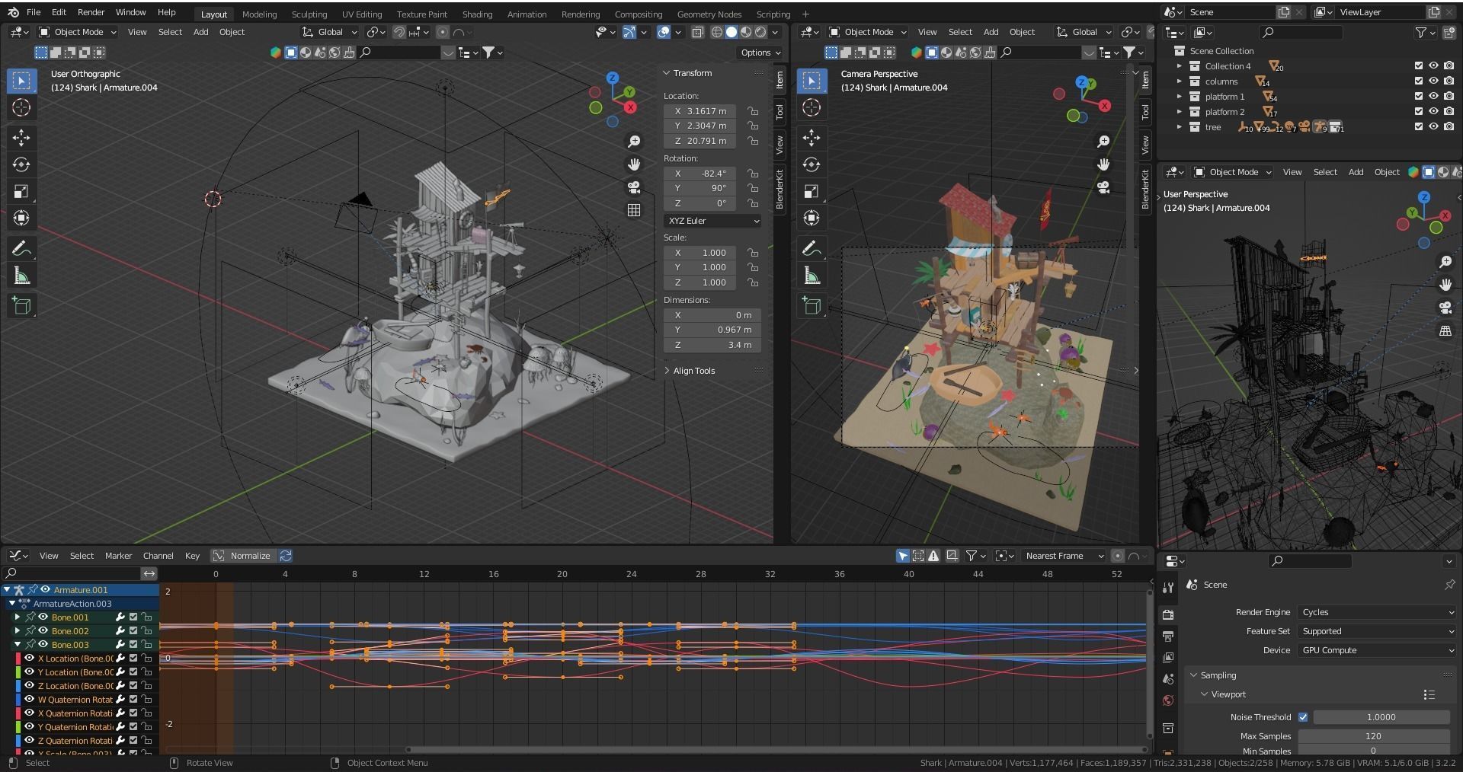Screen dimensions: 1463x772
Task: Select the Rotate tool in left viewport
Action: 21,164
